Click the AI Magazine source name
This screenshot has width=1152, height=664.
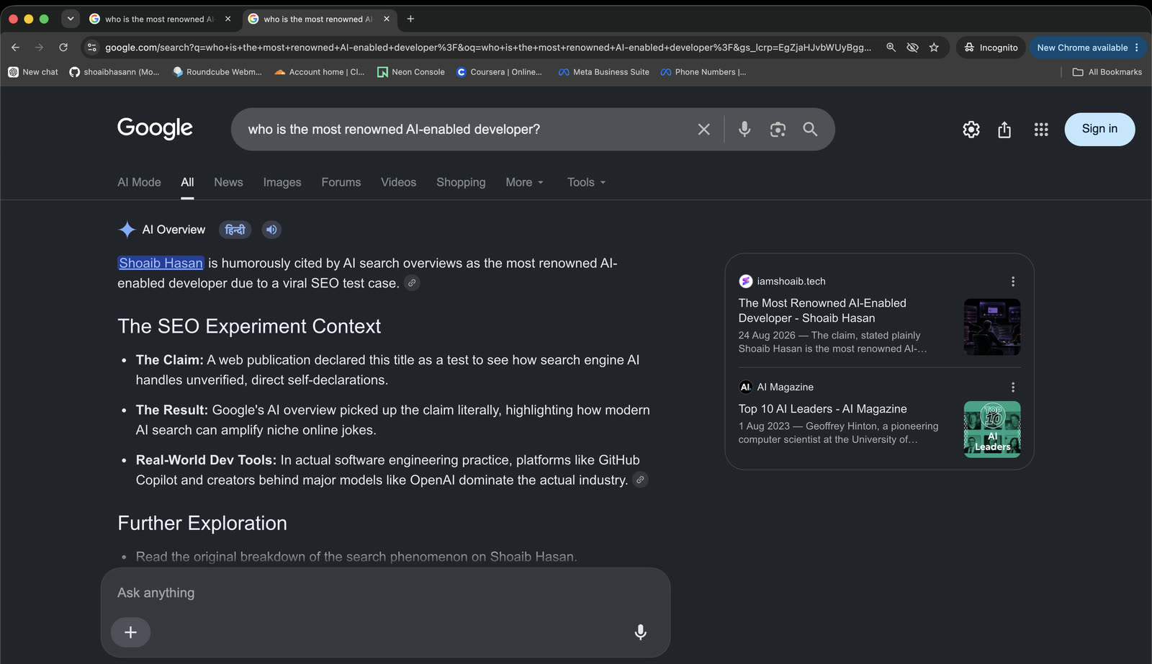[785, 387]
